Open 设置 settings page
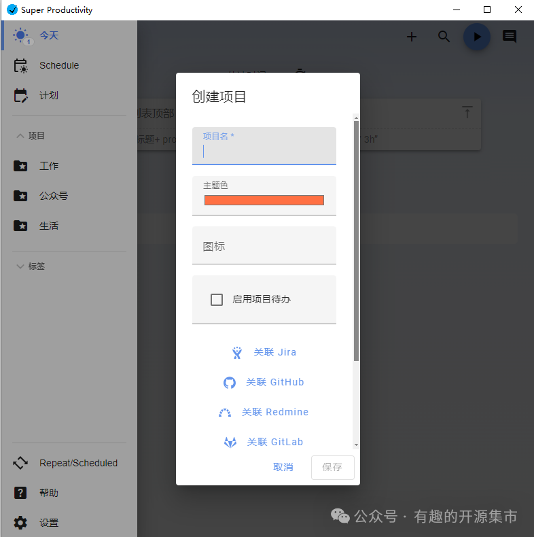 (x=69, y=523)
